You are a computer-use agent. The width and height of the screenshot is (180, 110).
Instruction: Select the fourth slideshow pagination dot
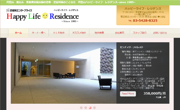(x=94, y=108)
